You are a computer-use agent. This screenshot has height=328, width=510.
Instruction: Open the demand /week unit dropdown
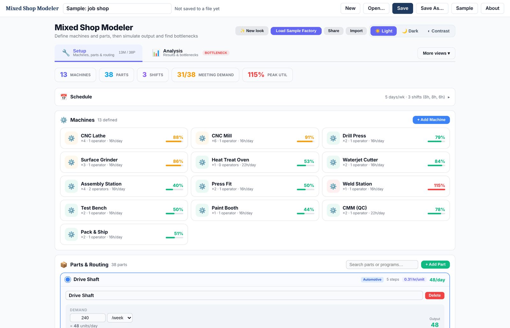click(x=120, y=318)
